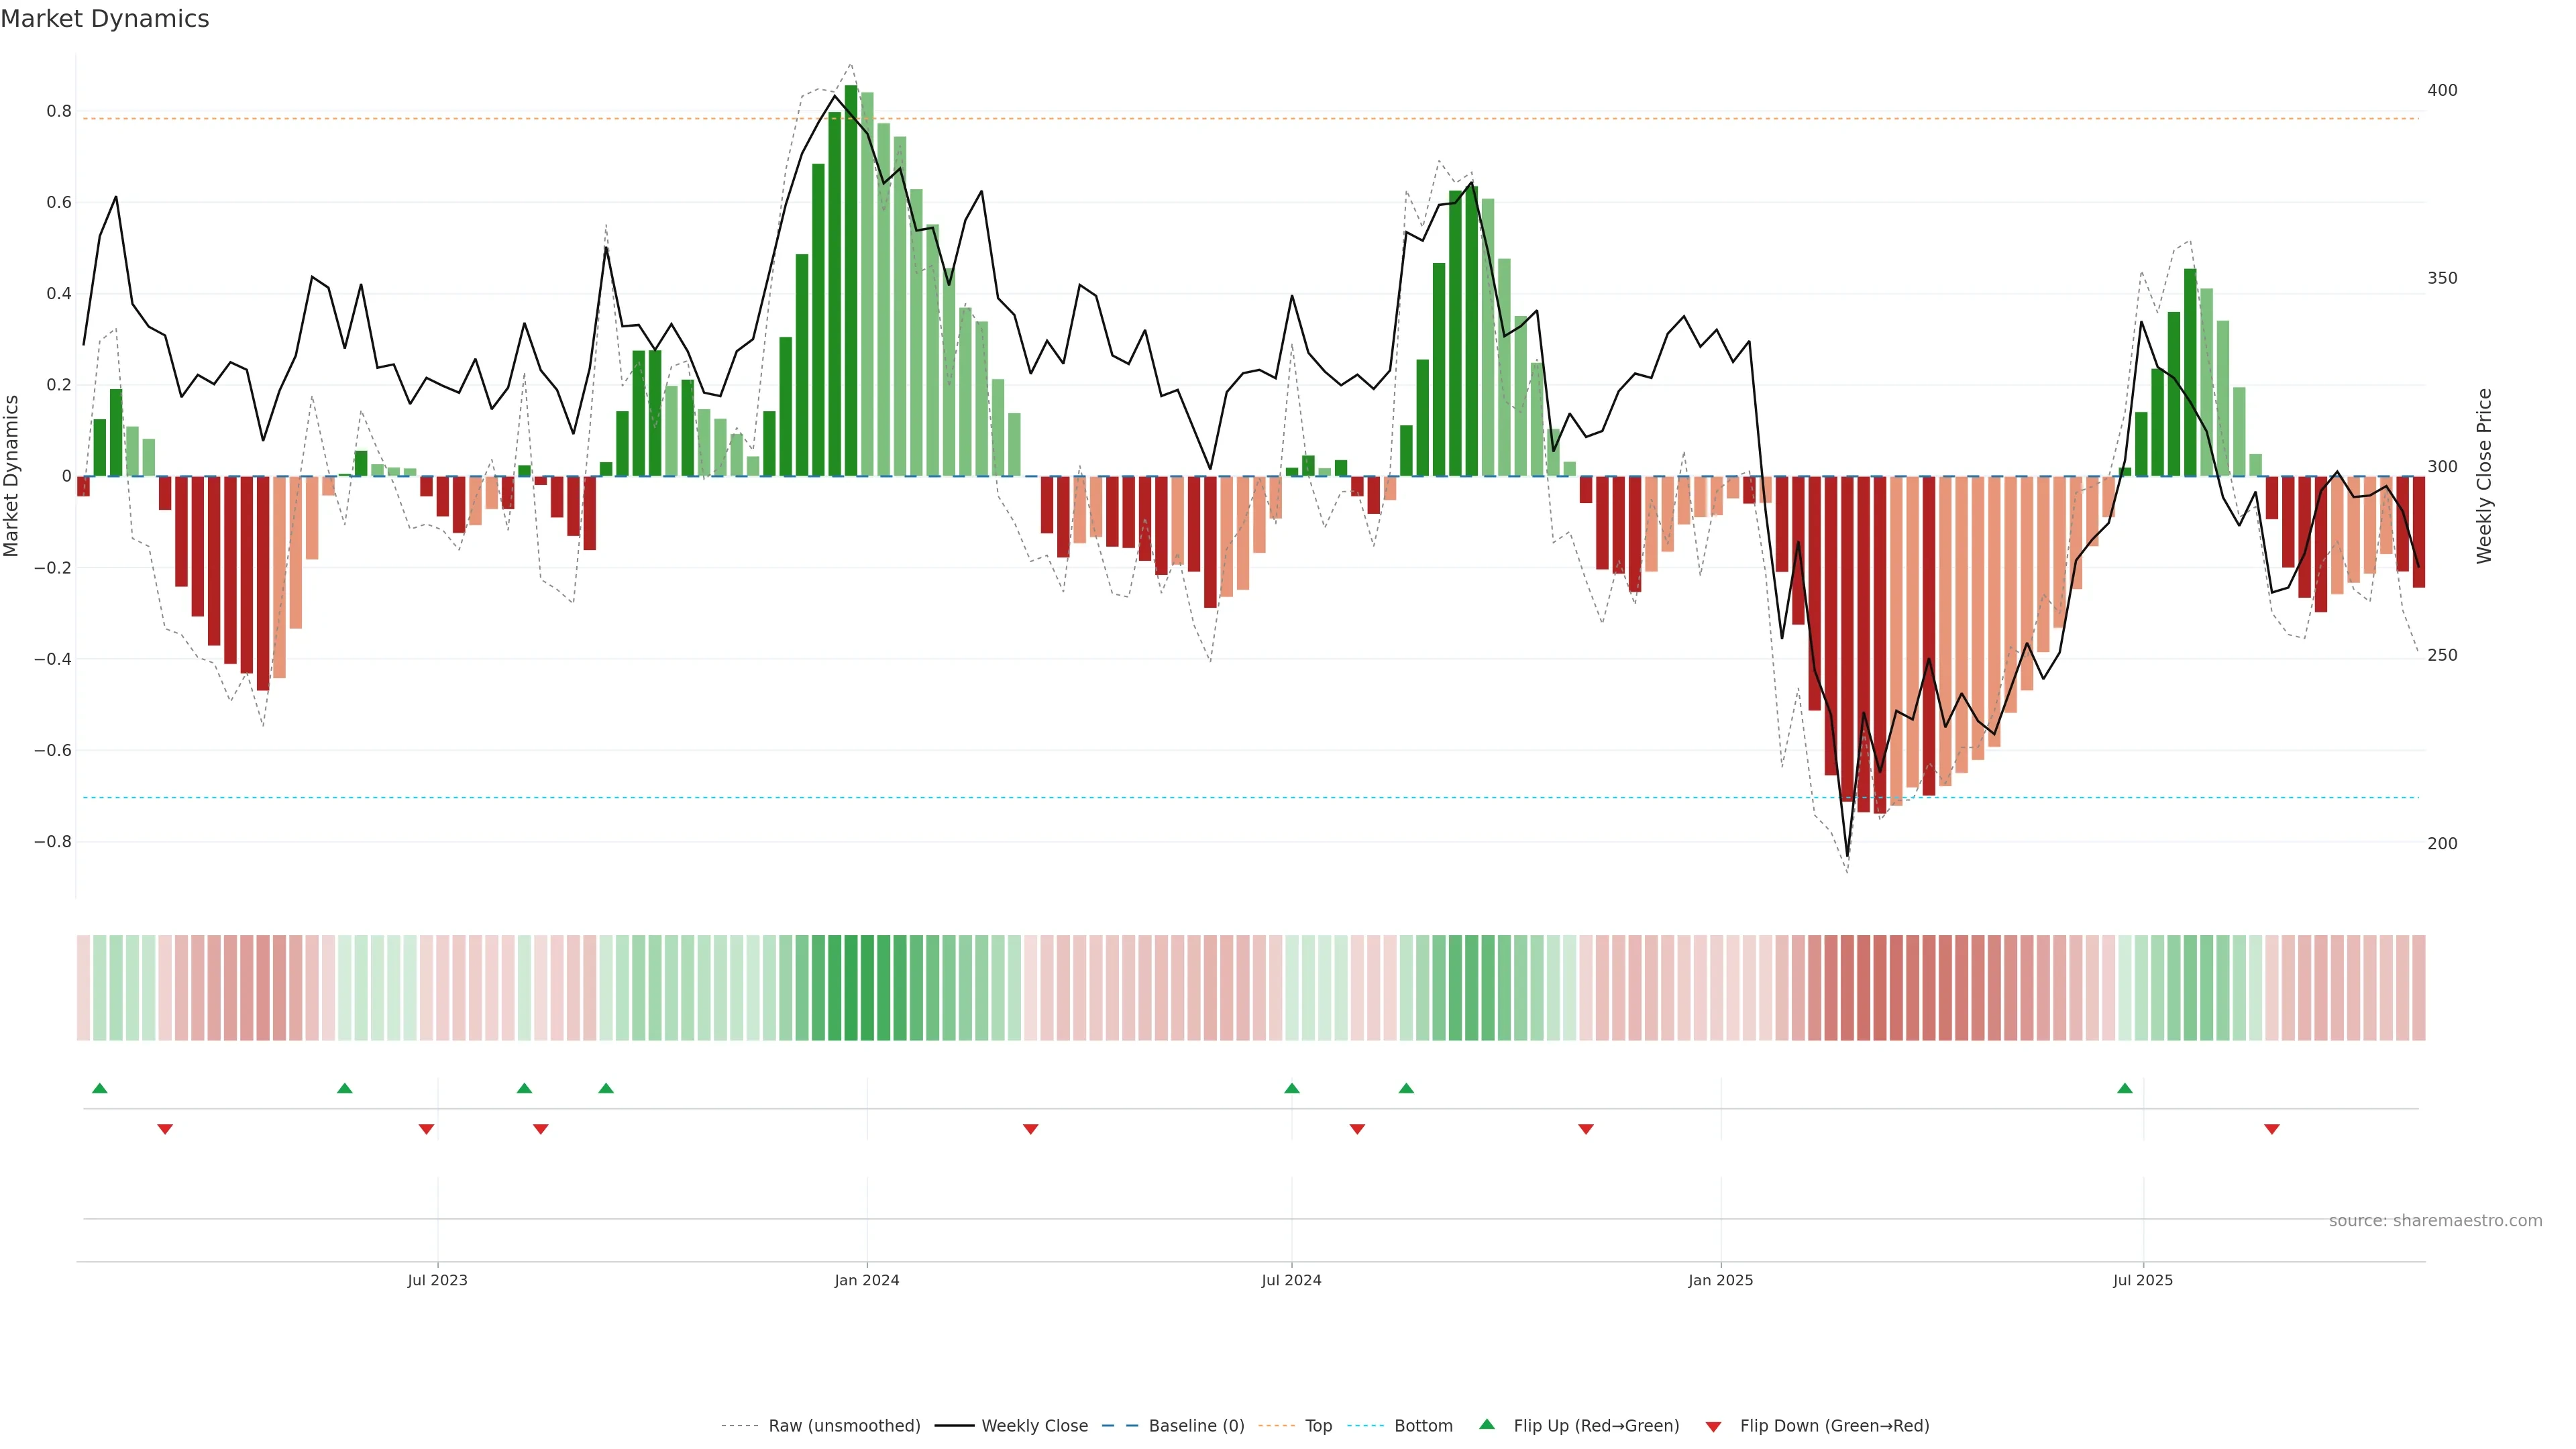This screenshot has width=2576, height=1449.
Task: Click the Flip Down legend triangle icon
Action: [x=1713, y=1426]
